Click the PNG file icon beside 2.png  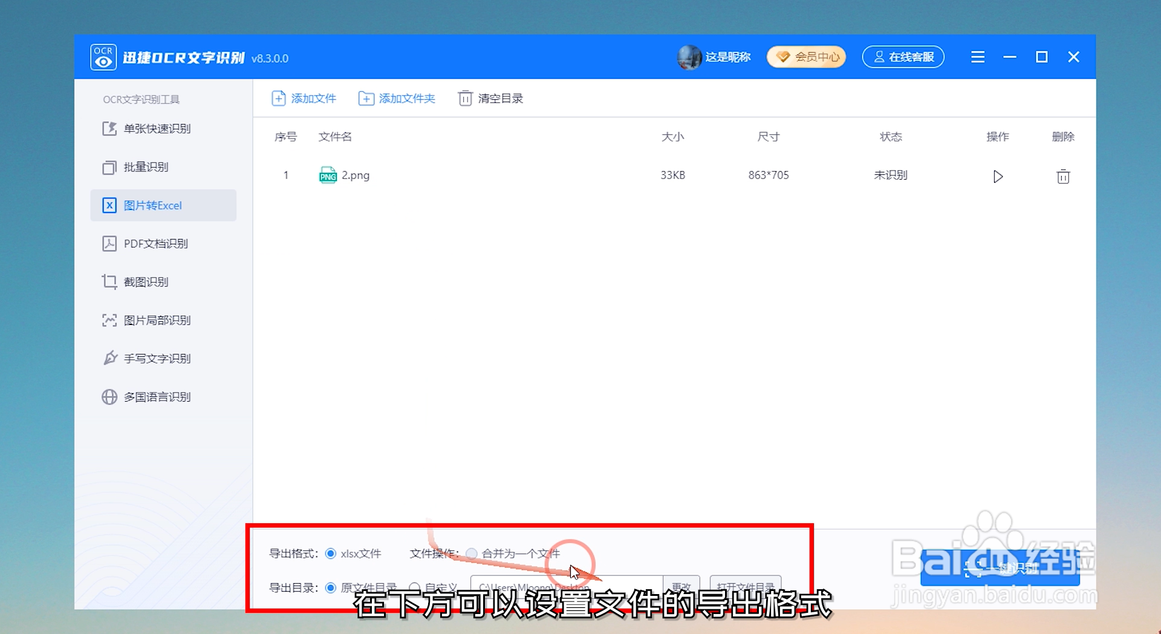pos(328,175)
